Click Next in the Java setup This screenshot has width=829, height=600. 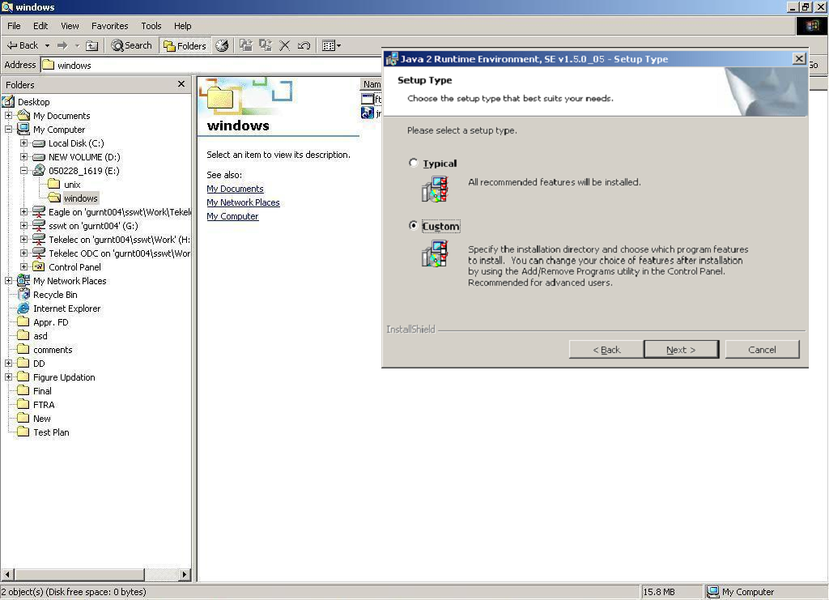tap(681, 350)
